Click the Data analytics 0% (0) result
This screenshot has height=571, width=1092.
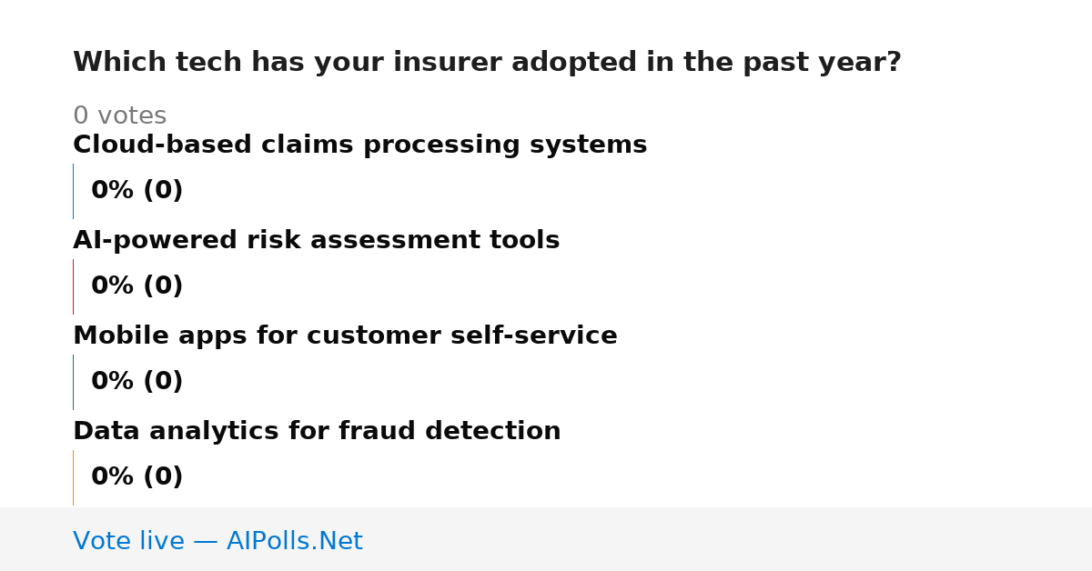[x=136, y=477]
